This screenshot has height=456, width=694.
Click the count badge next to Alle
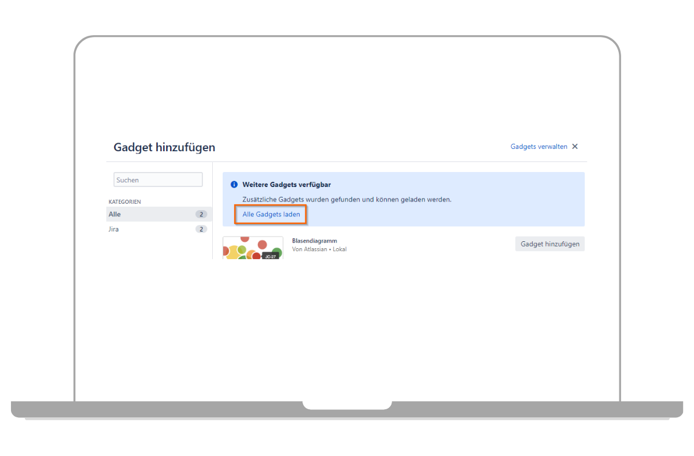click(x=201, y=214)
